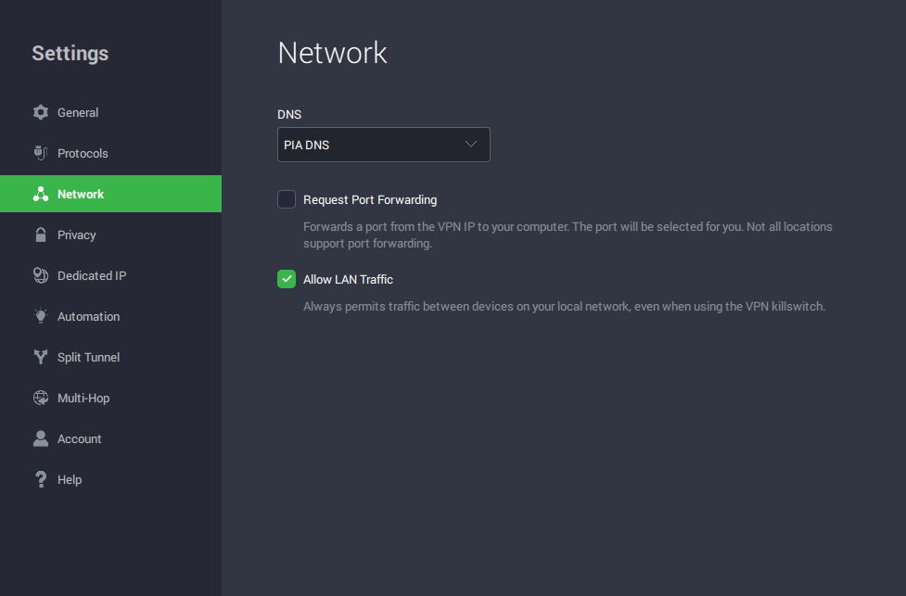Click the "Allow LAN Traffic" label text
Image resolution: width=906 pixels, height=596 pixels.
tap(348, 279)
